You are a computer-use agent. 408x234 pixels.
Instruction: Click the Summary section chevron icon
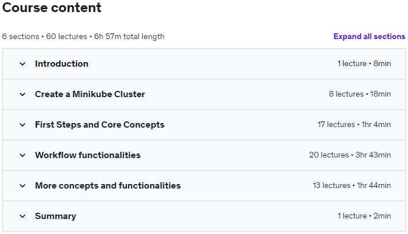click(22, 216)
